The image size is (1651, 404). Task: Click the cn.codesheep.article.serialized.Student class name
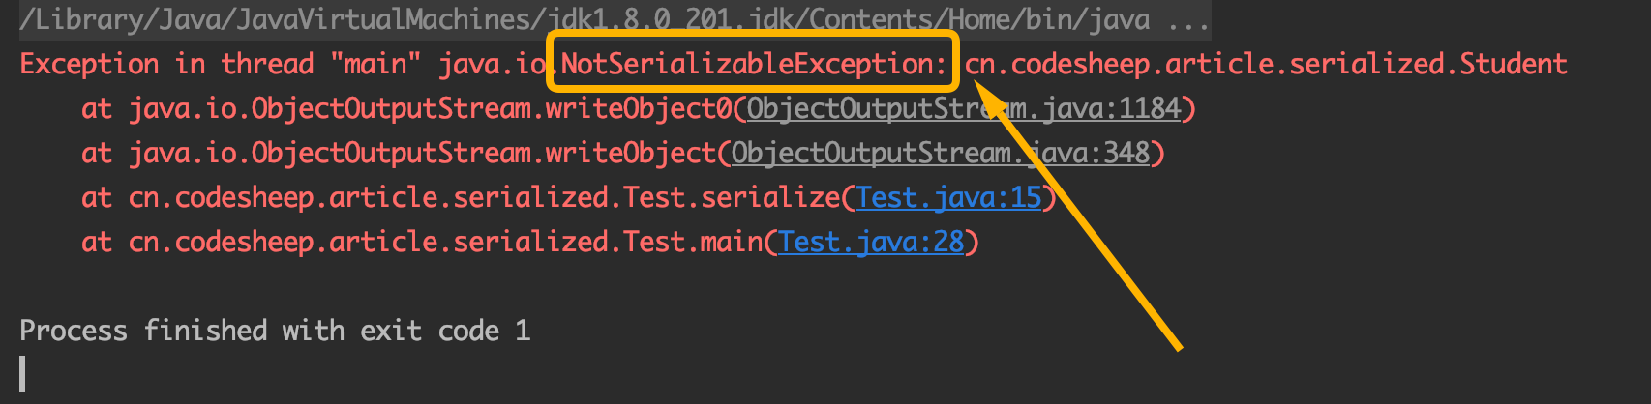pos(1266,64)
